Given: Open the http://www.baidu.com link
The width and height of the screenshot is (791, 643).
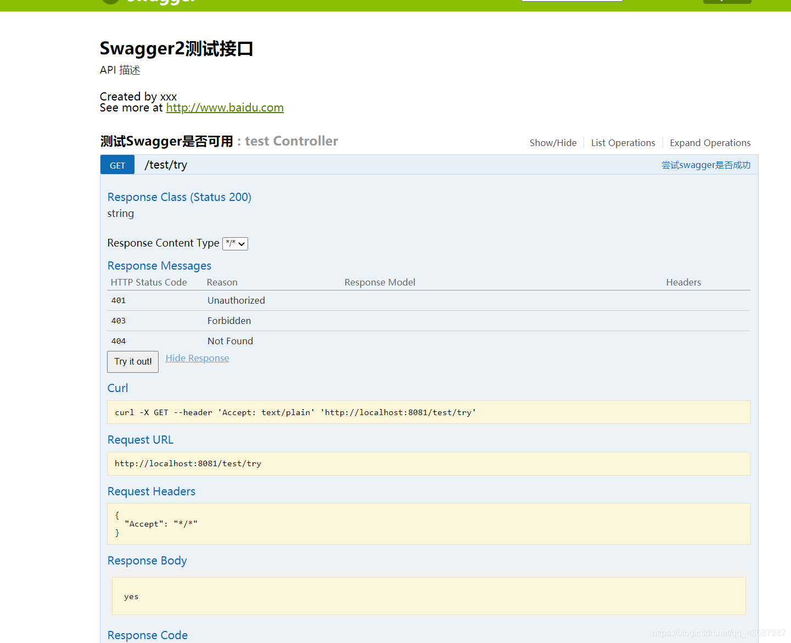Looking at the screenshot, I should point(225,108).
